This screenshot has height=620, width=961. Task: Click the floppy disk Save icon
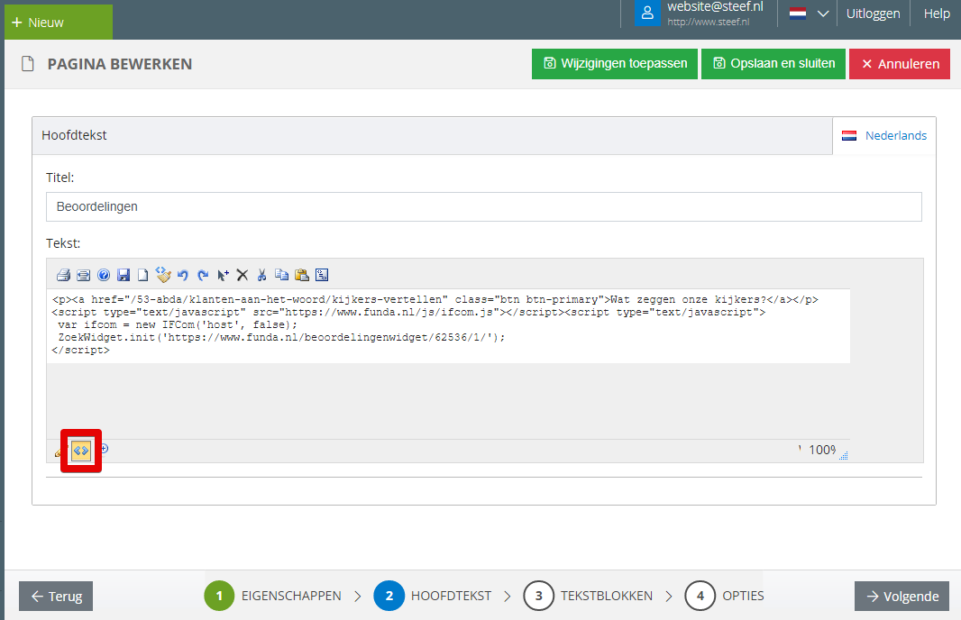point(124,275)
